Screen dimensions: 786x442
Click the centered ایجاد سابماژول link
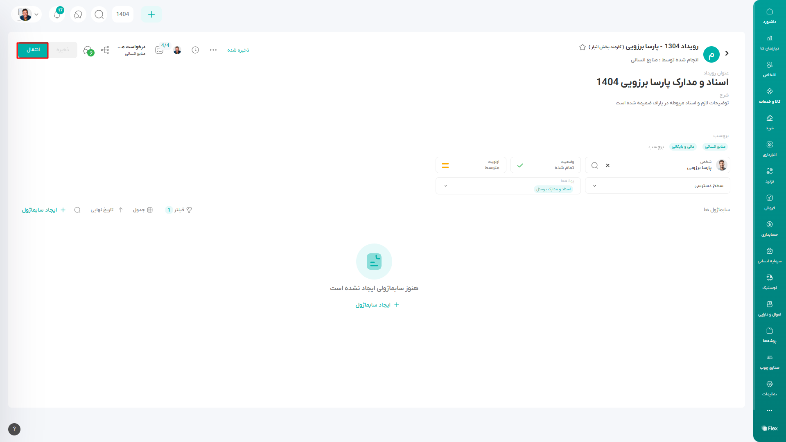[377, 305]
